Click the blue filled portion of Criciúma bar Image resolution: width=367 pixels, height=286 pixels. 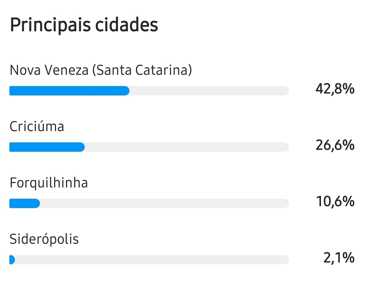pyautogui.click(x=47, y=147)
